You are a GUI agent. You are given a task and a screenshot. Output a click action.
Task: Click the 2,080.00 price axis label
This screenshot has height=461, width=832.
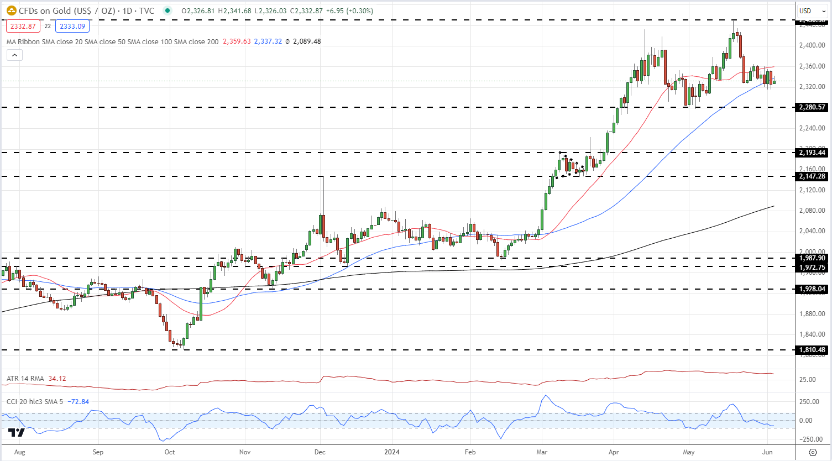pyautogui.click(x=812, y=211)
